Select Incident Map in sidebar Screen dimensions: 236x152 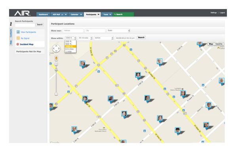coord(27,44)
